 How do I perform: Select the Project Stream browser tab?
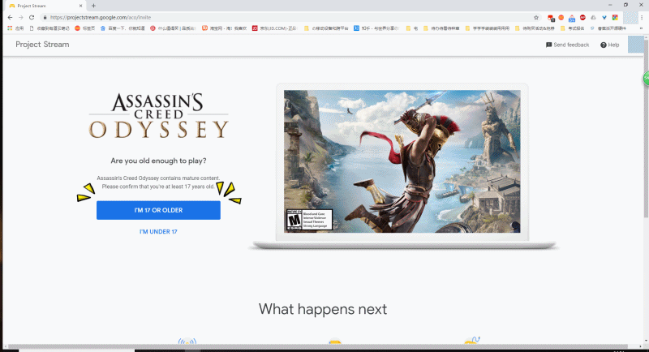click(x=45, y=6)
